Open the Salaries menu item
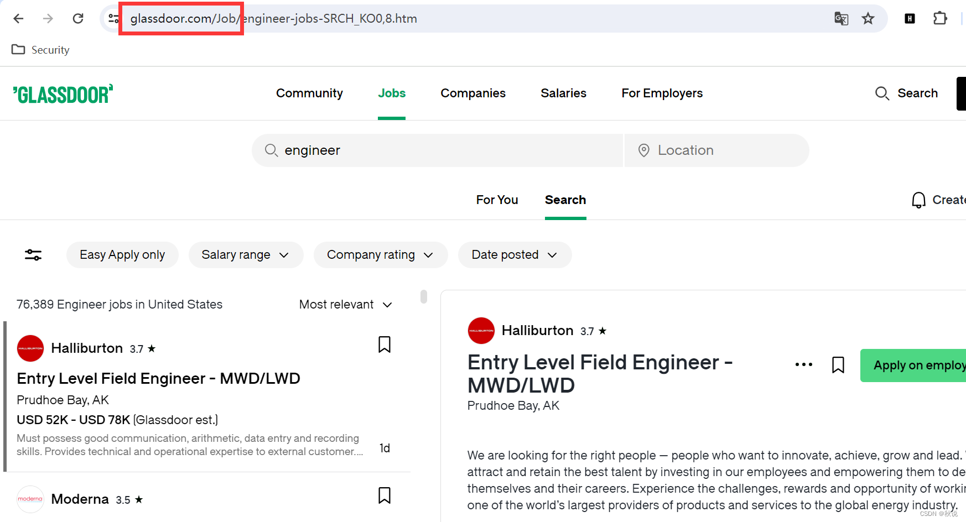966x522 pixels. [x=563, y=93]
